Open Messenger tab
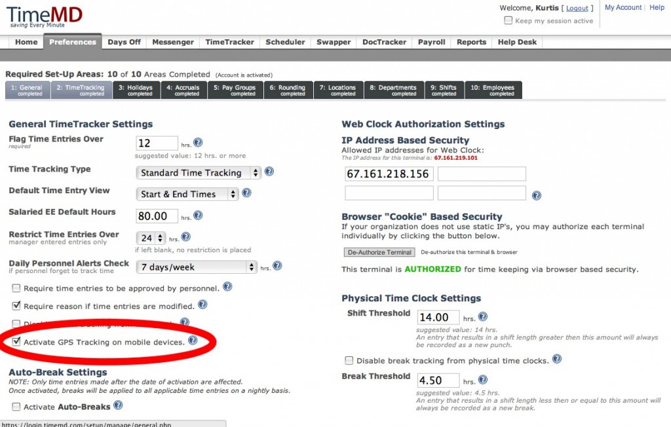The image size is (671, 427). point(173,42)
